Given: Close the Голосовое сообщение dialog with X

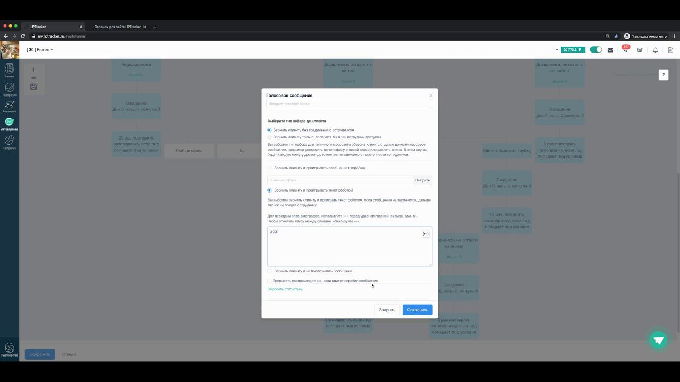Looking at the screenshot, I should pos(431,95).
